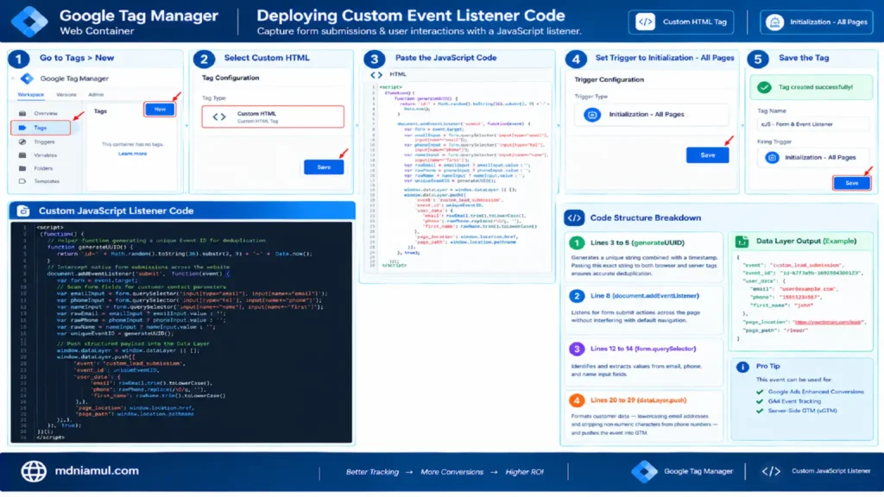Click checkmark next to Google Ads Enhanced Conversions

(x=760, y=392)
